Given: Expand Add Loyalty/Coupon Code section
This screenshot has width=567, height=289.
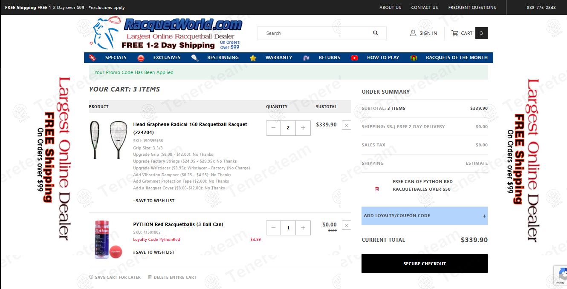Looking at the screenshot, I should tap(424, 216).
